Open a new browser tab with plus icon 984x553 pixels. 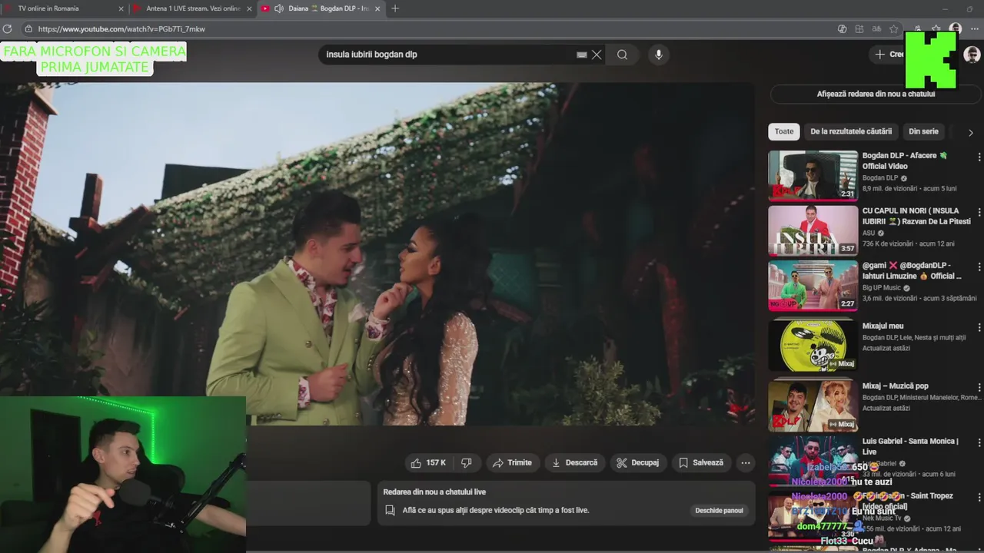click(x=395, y=8)
